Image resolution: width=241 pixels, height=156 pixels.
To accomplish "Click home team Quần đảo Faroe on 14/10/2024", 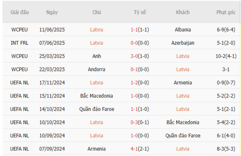I will coord(97,109).
